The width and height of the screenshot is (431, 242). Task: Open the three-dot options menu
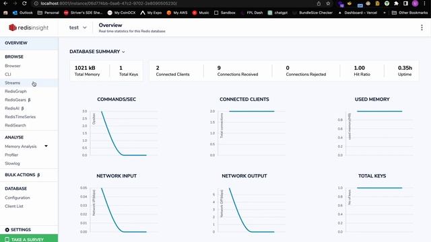[422, 28]
